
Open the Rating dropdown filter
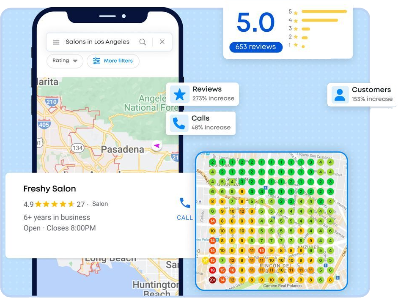click(65, 61)
